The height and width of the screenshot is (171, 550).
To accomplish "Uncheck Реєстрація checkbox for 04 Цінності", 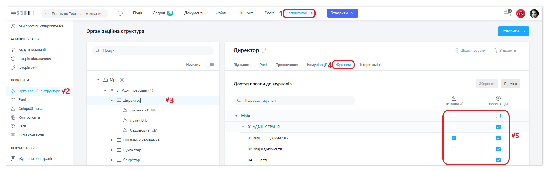I will pyautogui.click(x=498, y=160).
